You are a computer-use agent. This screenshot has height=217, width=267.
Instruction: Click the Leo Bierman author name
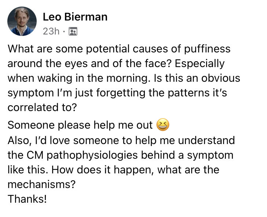tap(75, 17)
